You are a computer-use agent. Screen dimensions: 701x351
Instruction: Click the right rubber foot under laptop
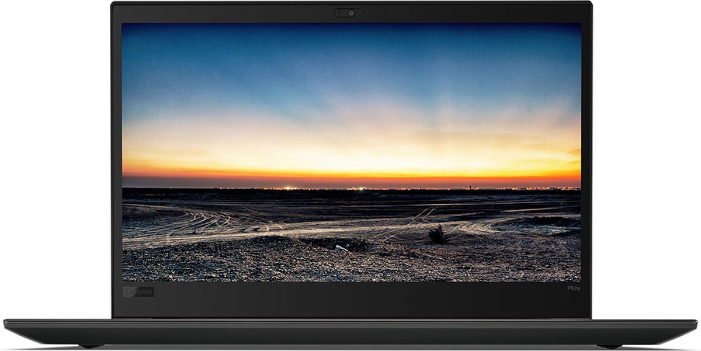tap(609, 346)
